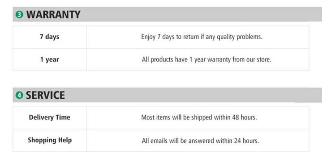Screen dimensions: 322x162
Task: Select the WARRANTY section heading
Action: pos(53,15)
